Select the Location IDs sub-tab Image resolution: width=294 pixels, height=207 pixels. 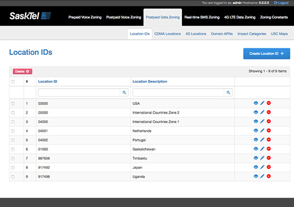[140, 34]
